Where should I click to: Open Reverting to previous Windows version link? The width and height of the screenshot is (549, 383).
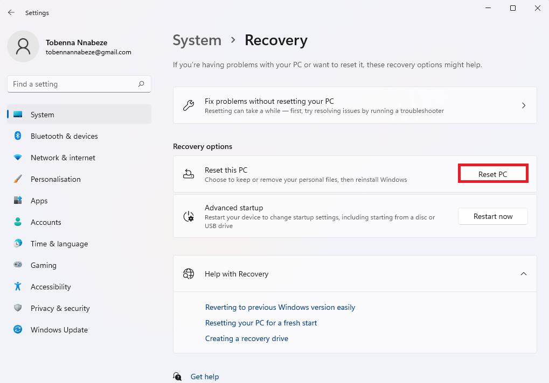click(x=280, y=307)
